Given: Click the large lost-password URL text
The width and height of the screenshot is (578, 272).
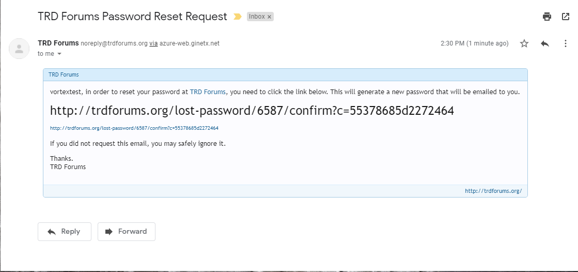Looking at the screenshot, I should 252,110.
